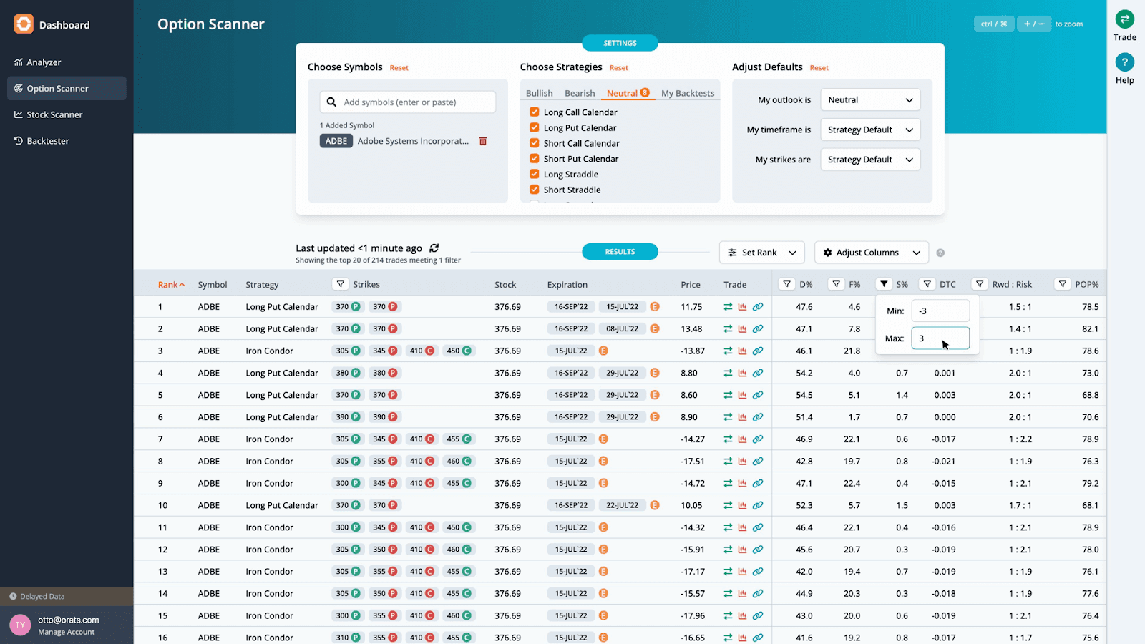Open the My timeframe is dropdown

pyautogui.click(x=870, y=130)
